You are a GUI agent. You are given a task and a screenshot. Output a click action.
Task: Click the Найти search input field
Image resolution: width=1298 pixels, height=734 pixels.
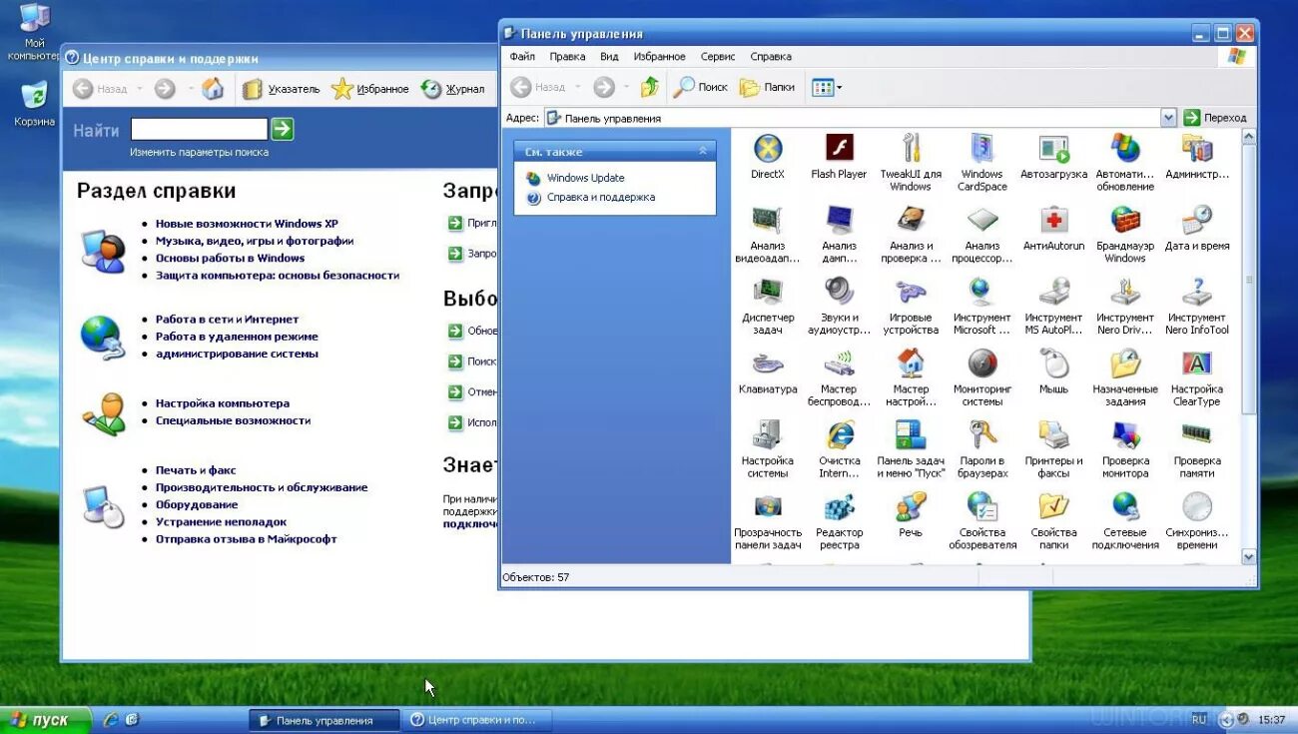[x=199, y=129]
